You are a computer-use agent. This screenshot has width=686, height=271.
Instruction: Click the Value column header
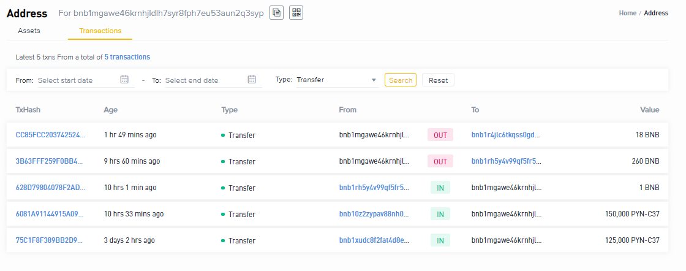point(650,110)
